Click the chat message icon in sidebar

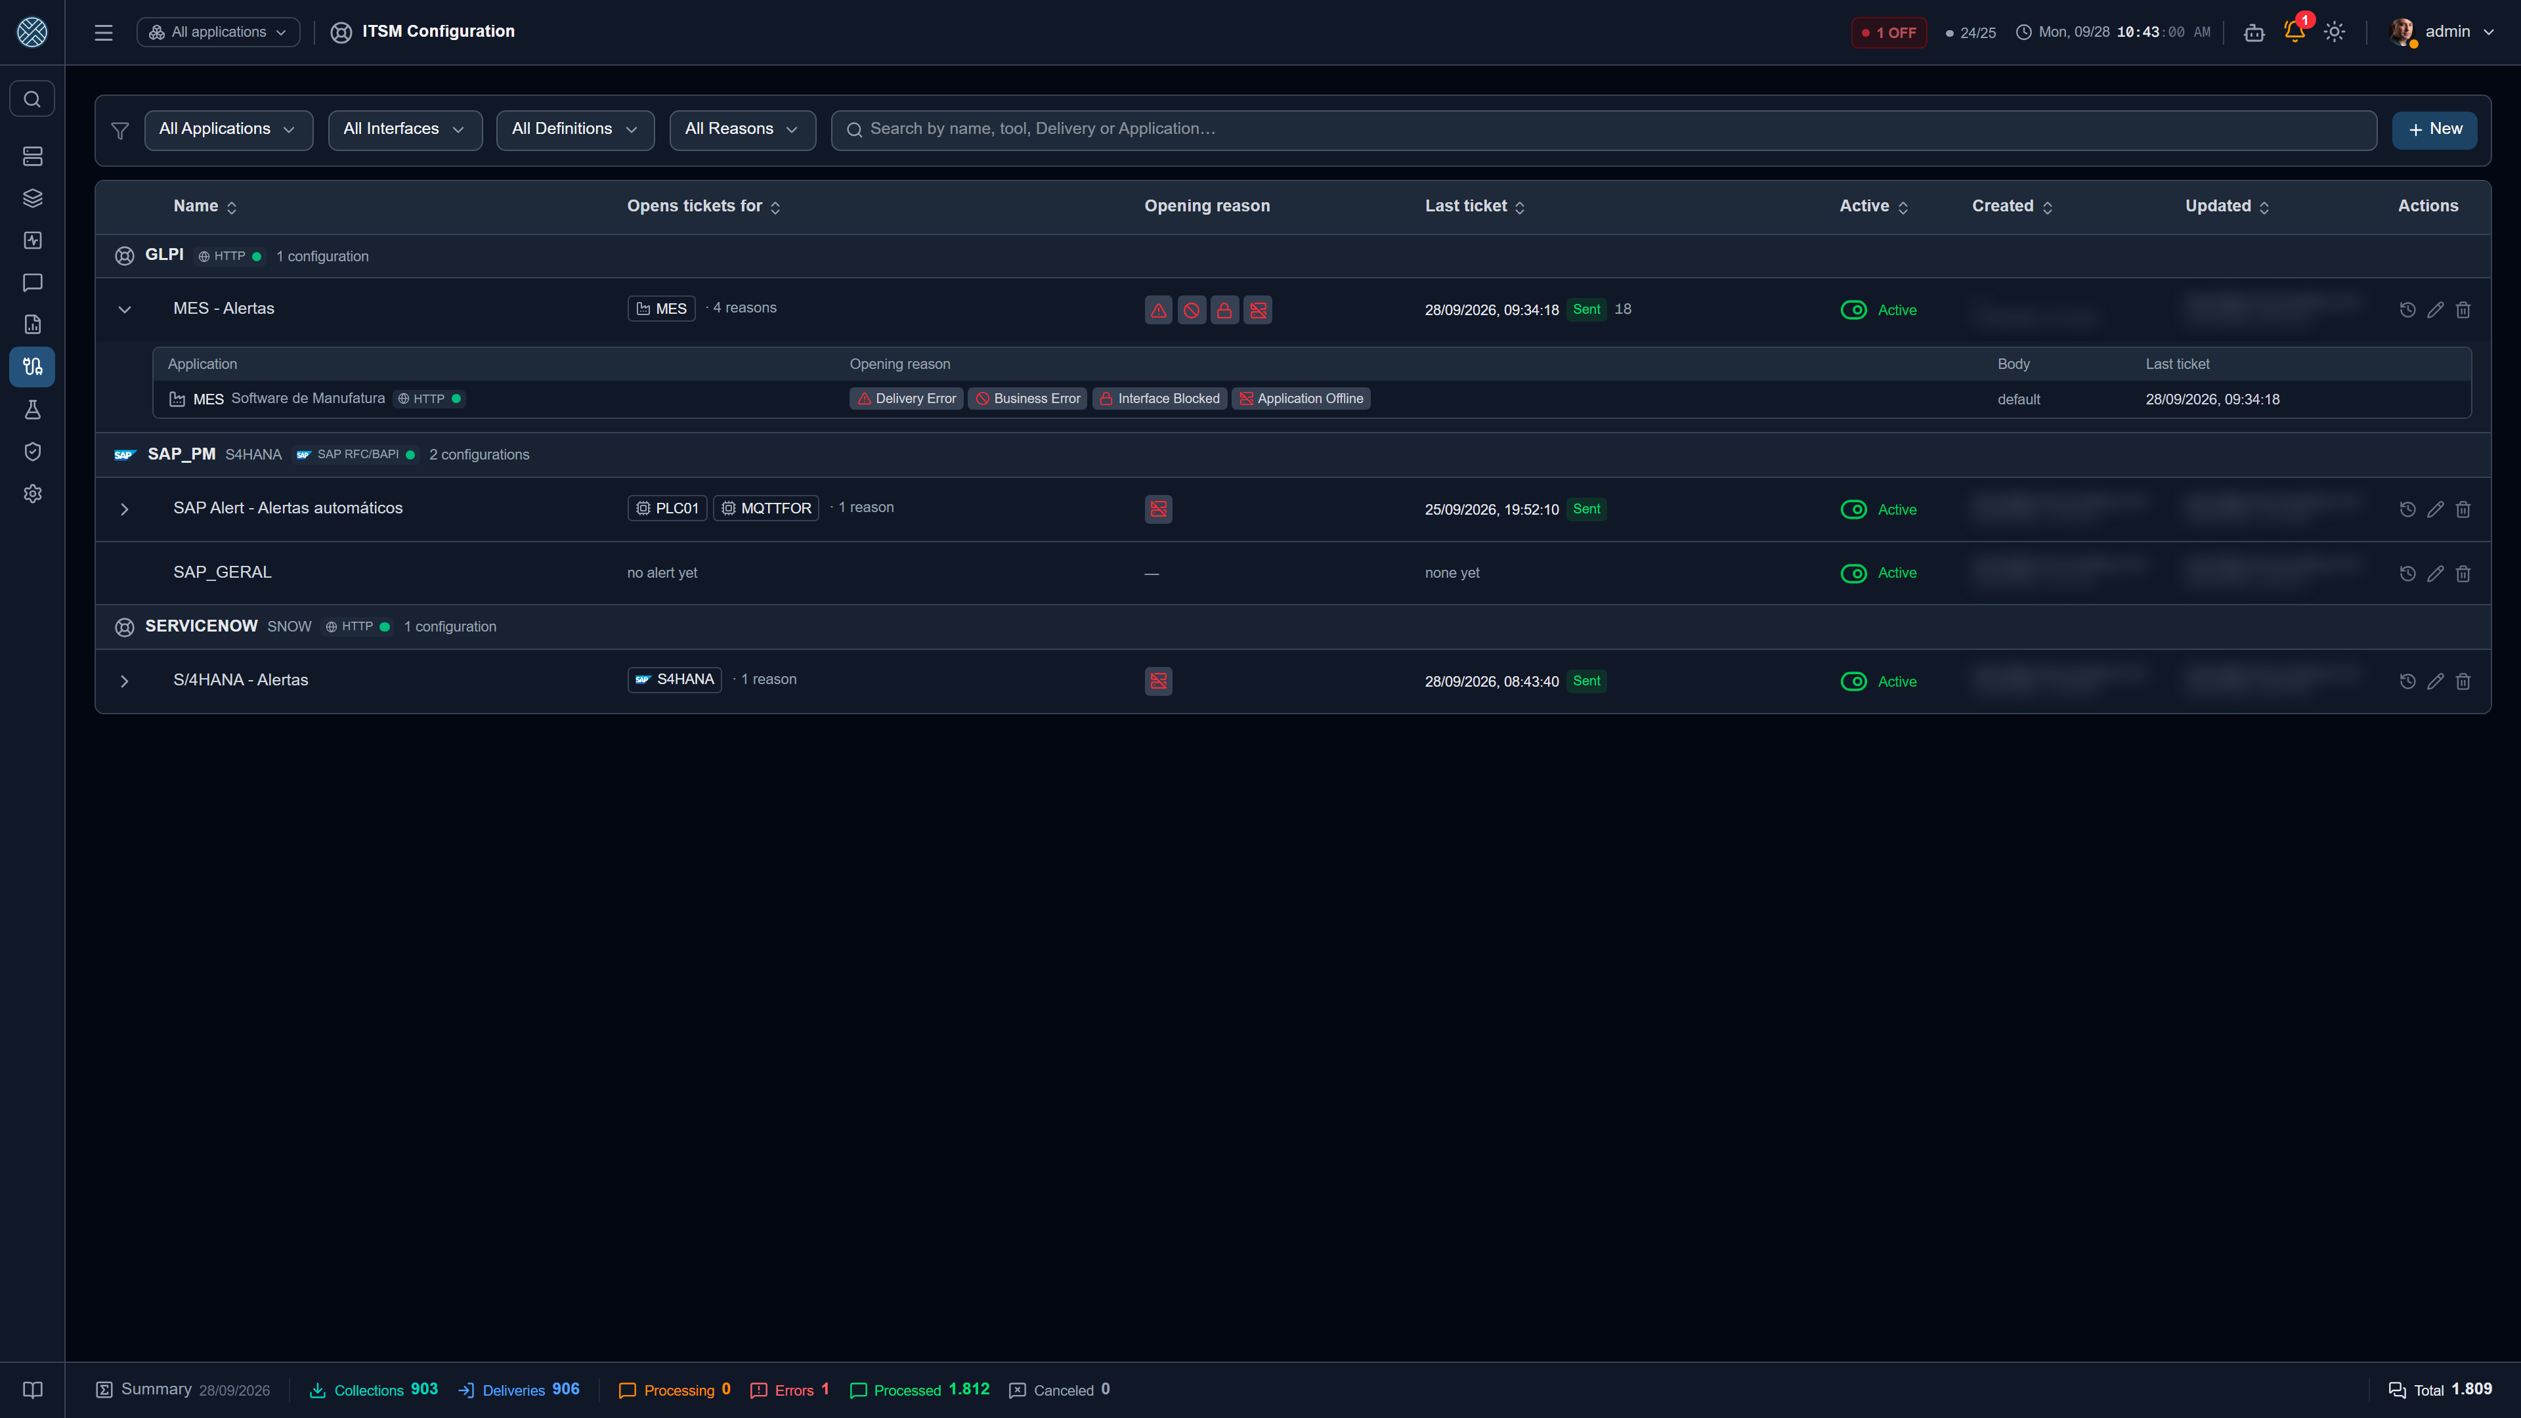click(x=32, y=283)
